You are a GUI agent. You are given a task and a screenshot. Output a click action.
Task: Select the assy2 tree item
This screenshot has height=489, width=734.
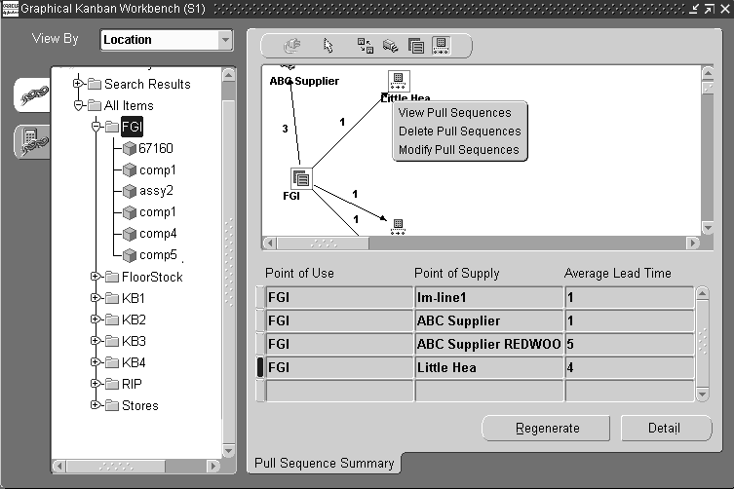click(156, 191)
